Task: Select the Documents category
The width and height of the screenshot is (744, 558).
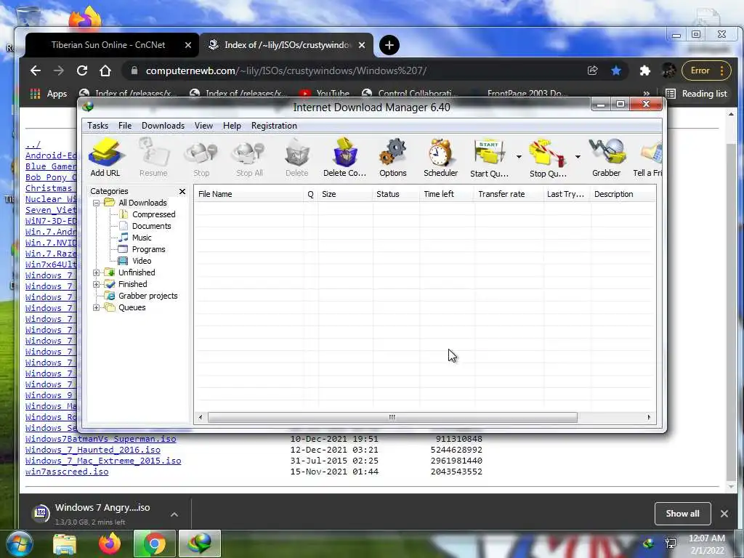Action: click(151, 227)
